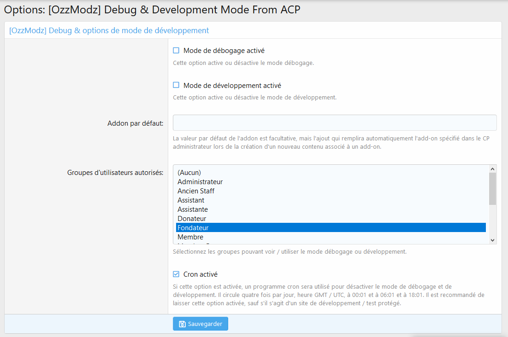Image resolution: width=508 pixels, height=337 pixels.
Task: Pick Assistante in the groups list
Action: (x=193, y=209)
